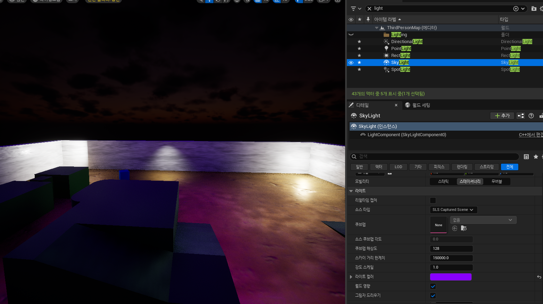Image resolution: width=543 pixels, height=304 pixels.
Task: Create a new folder in the outliner
Action: point(534,8)
